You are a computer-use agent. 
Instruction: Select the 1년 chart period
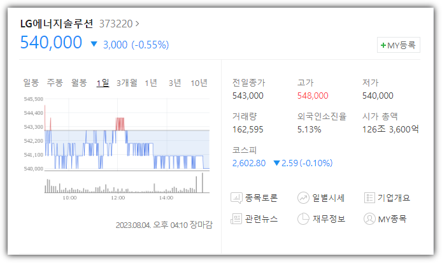tap(151, 83)
